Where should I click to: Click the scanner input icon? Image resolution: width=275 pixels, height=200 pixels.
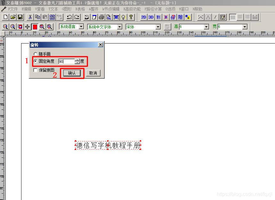[87, 17]
